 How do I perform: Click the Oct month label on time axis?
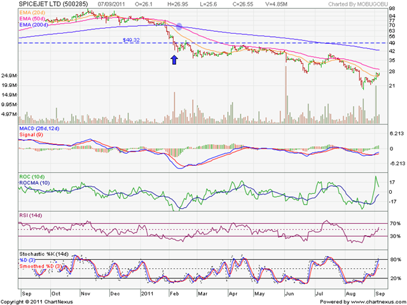point(56,294)
